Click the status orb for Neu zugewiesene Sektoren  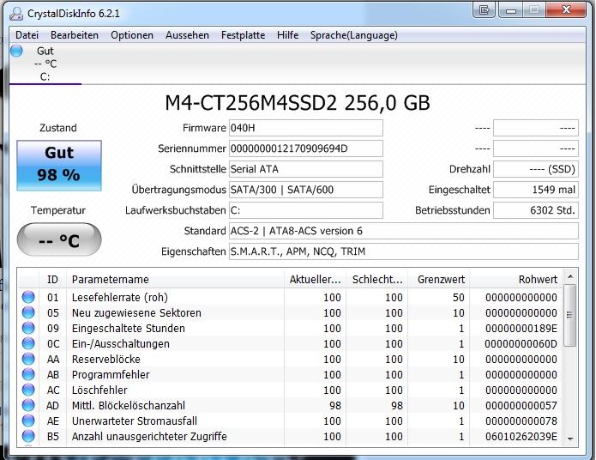coord(28,312)
